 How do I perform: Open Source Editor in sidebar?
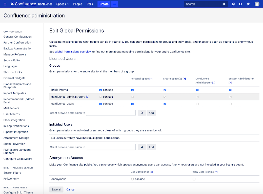12,60
